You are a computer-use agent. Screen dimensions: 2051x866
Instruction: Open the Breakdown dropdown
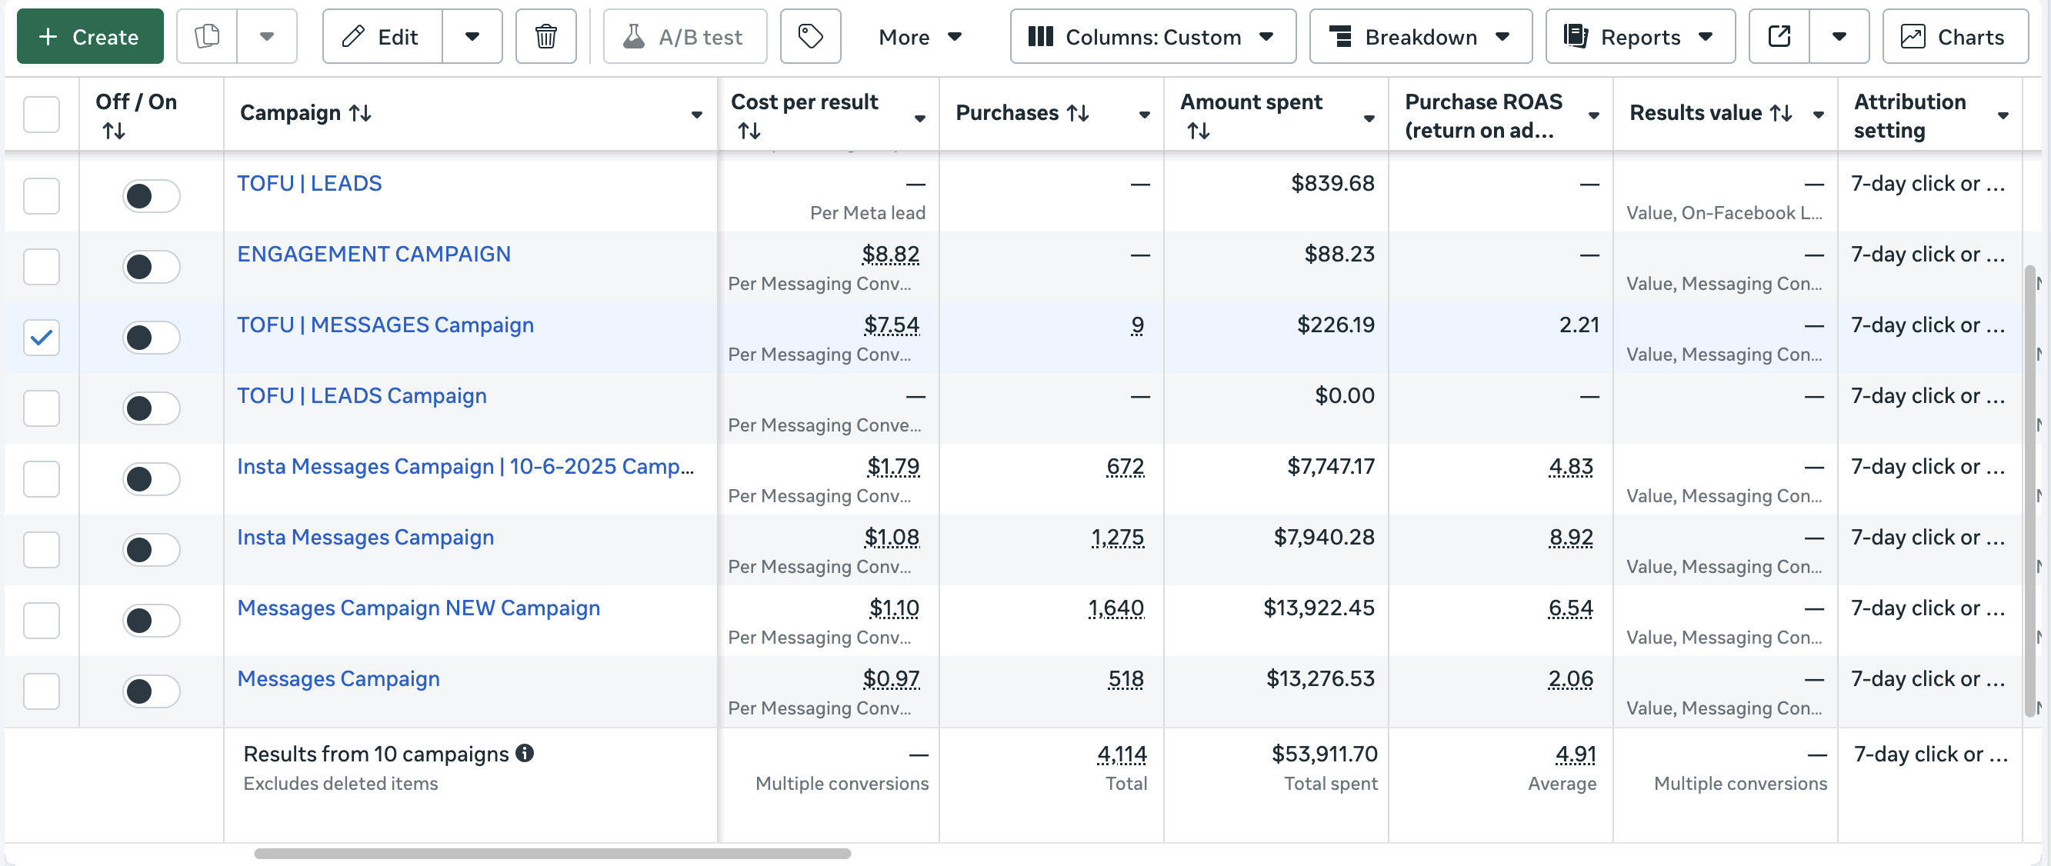click(1419, 37)
